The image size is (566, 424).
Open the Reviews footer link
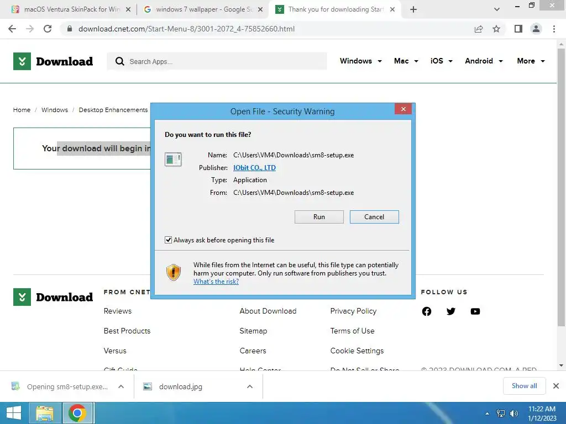[x=118, y=311]
